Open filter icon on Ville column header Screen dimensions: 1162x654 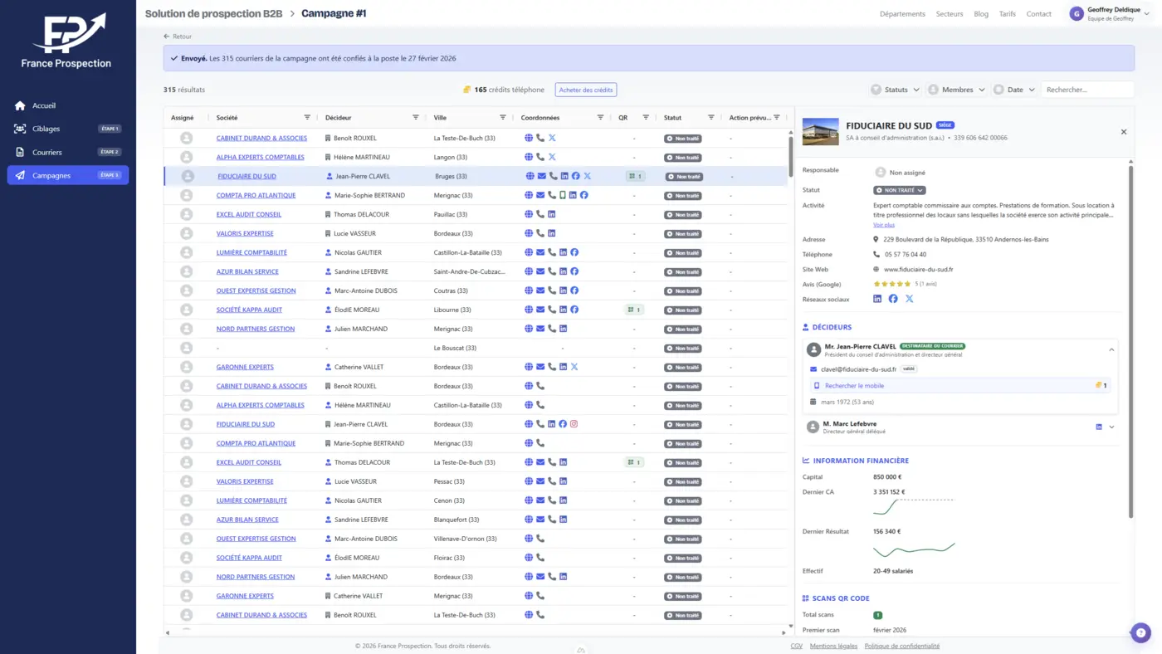502,118
